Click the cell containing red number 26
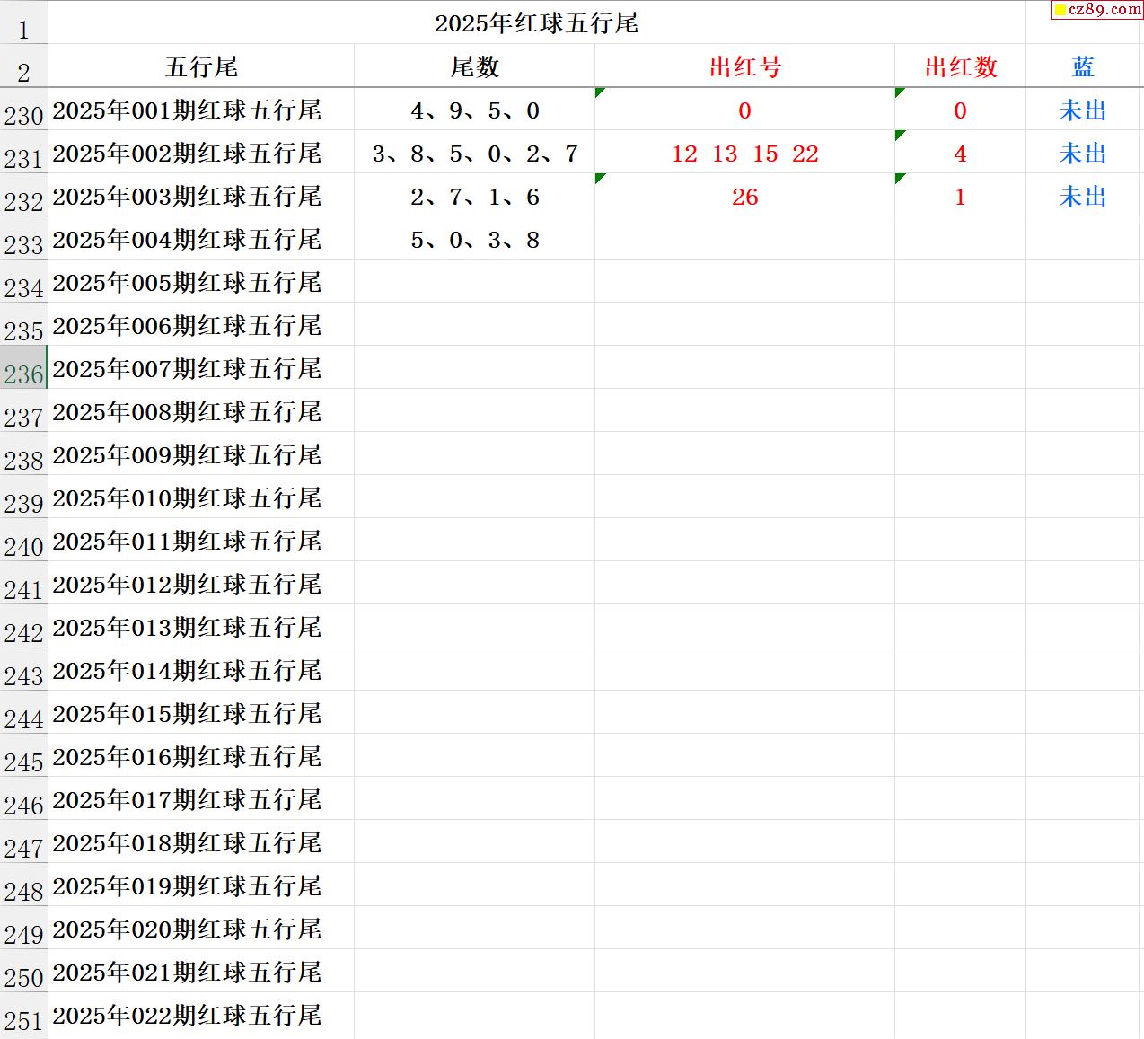The height and width of the screenshot is (1039, 1144). 744,197
